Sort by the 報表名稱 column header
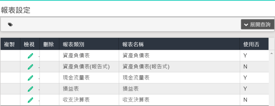 (x=179, y=44)
